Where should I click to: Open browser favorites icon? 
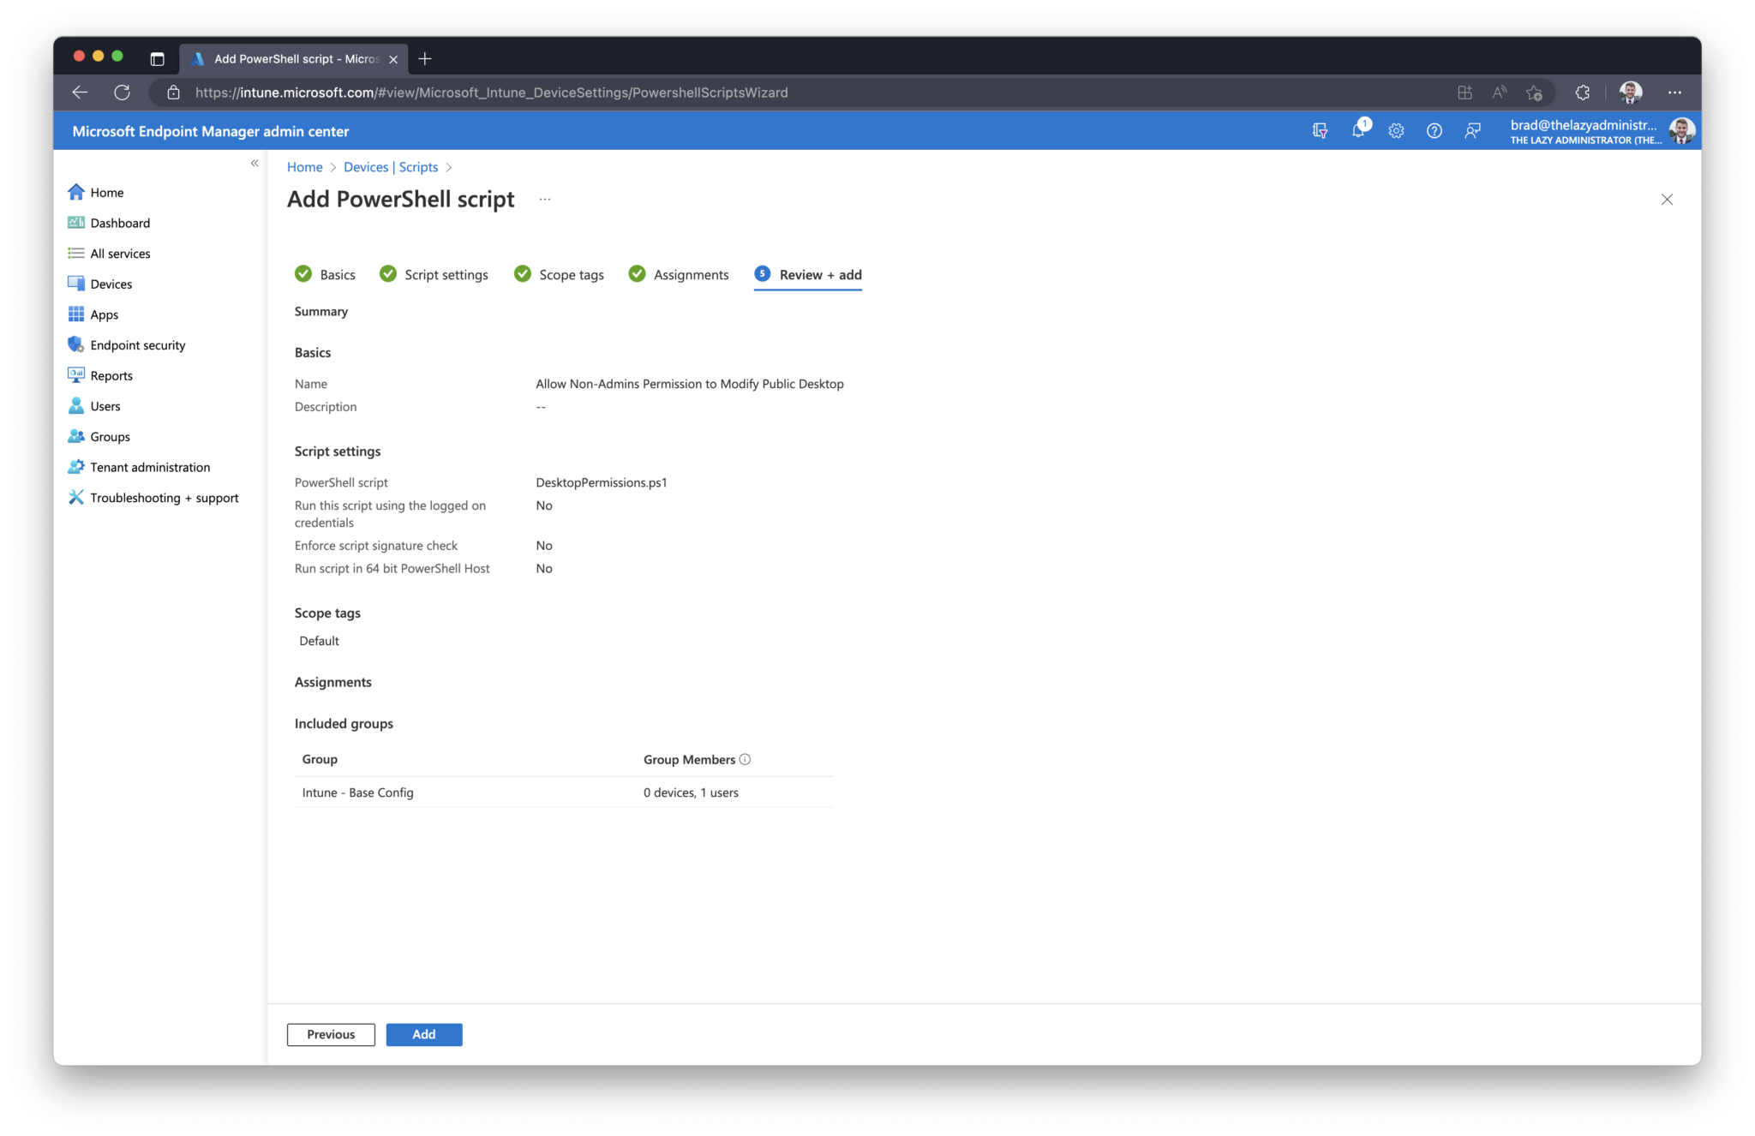pyautogui.click(x=1534, y=93)
